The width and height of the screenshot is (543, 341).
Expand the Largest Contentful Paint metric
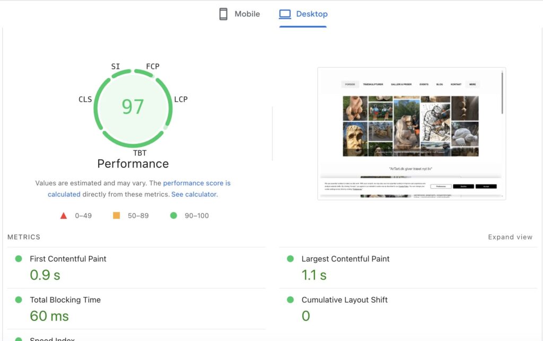(345, 259)
